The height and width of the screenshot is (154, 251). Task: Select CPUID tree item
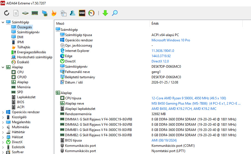[x=22, y=77]
